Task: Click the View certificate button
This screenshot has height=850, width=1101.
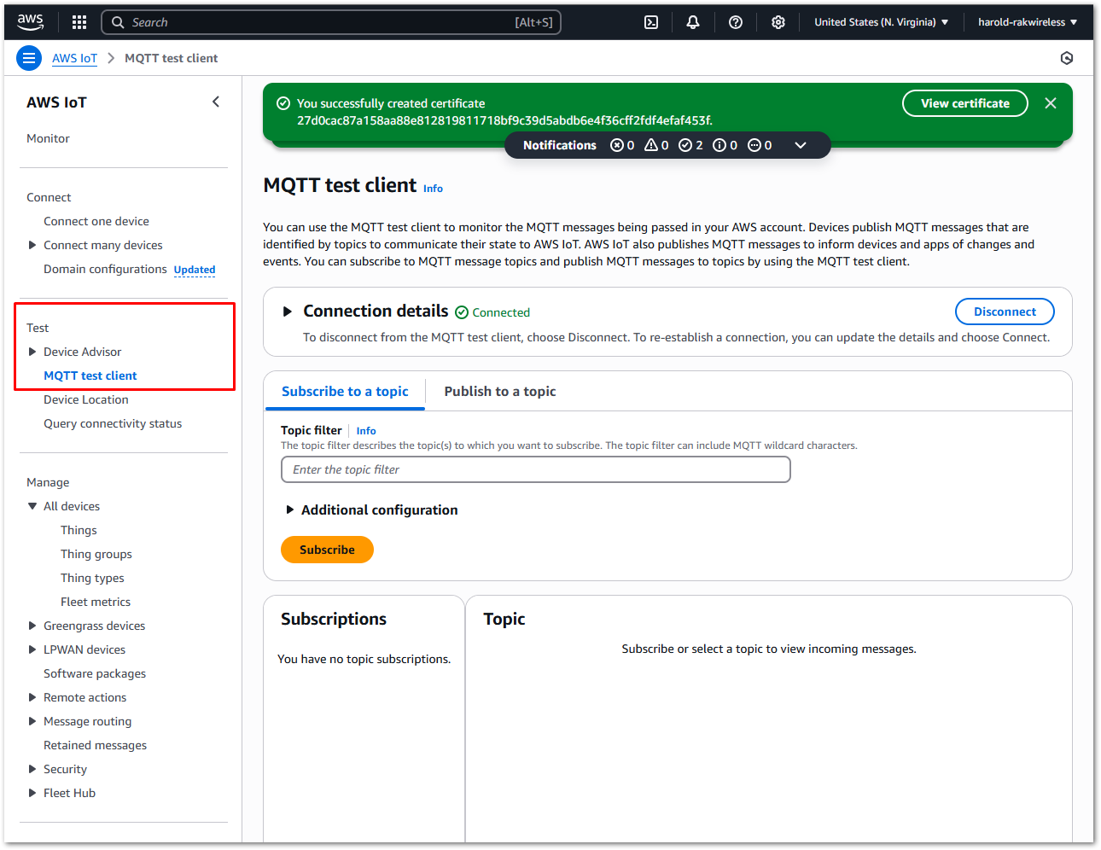Action: pyautogui.click(x=964, y=102)
